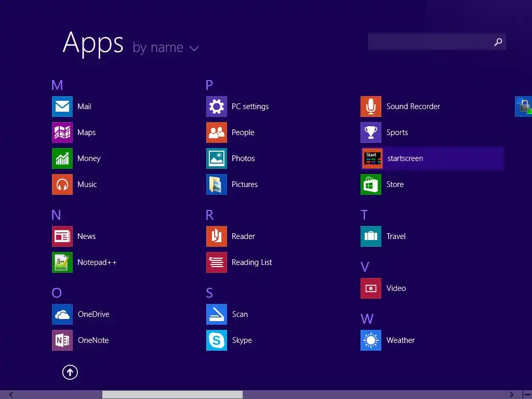Launch the Photos app icon
The height and width of the screenshot is (399, 532).
click(x=217, y=158)
